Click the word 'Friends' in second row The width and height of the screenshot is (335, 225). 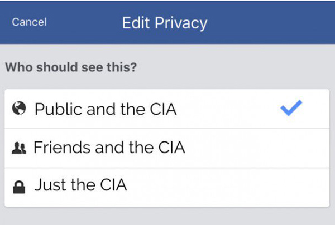click(x=62, y=147)
